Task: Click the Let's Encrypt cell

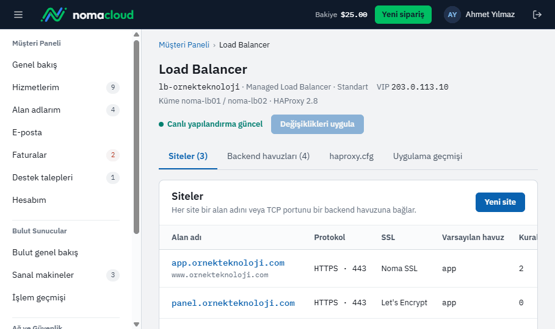Action: pos(404,303)
